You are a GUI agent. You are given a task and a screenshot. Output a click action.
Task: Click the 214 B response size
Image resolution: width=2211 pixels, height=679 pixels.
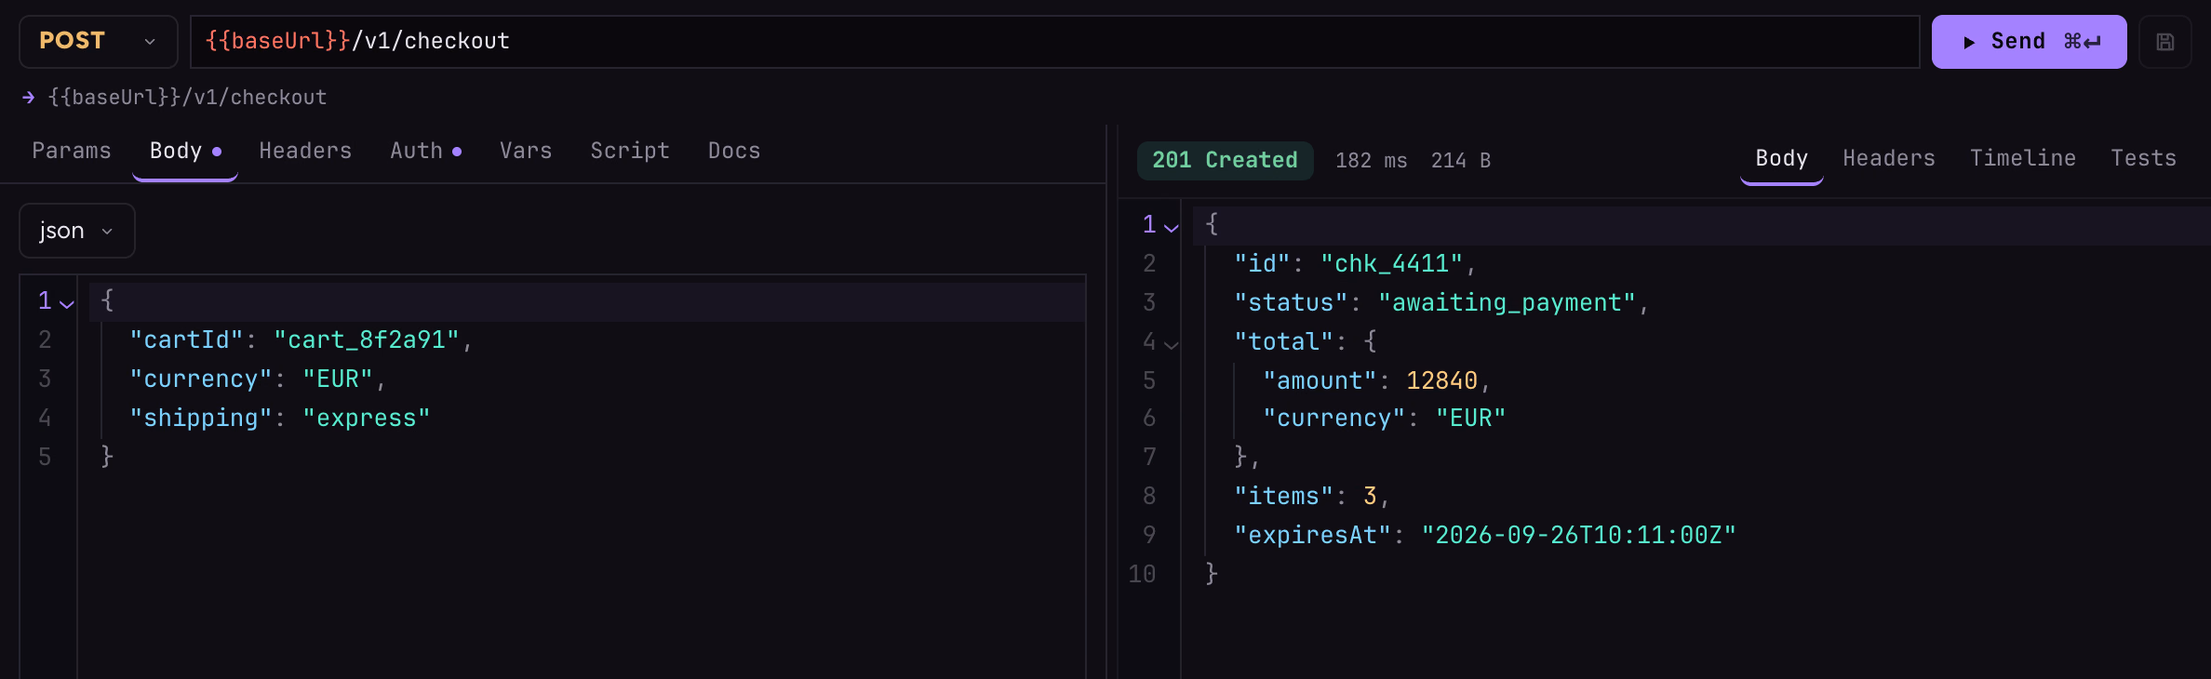click(1461, 161)
